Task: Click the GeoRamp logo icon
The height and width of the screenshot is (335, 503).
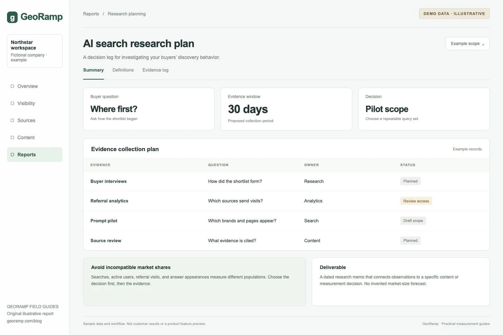Action: tap(12, 17)
